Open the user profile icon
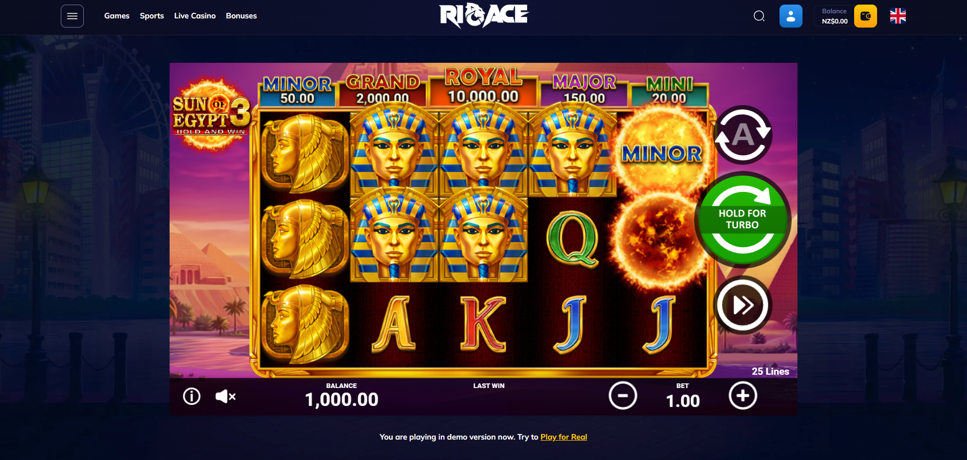Screen dimensions: 967x460 point(791,16)
